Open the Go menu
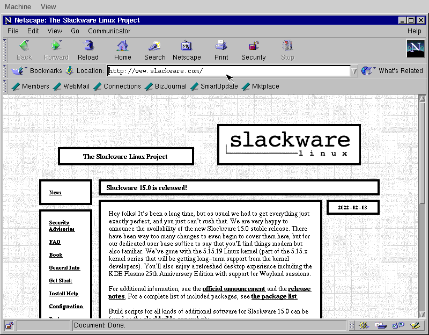Image resolution: width=429 pixels, height=335 pixels. pyautogui.click(x=75, y=31)
